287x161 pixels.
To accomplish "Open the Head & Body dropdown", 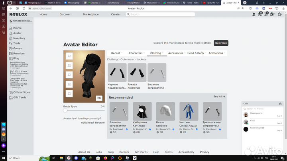I will click(197, 53).
